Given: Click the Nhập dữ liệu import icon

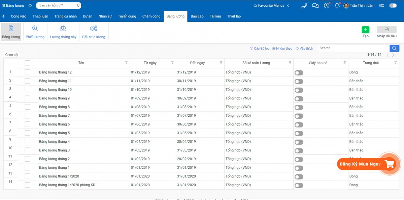Looking at the screenshot, I should [386, 30].
